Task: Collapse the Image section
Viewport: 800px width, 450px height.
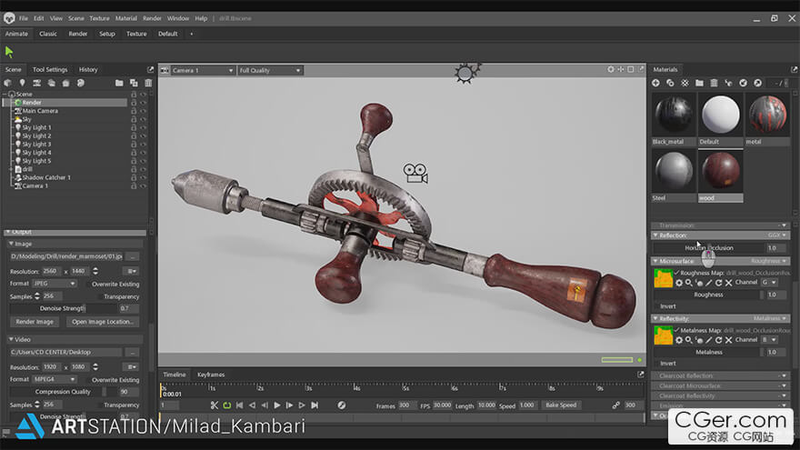Action: click(11, 244)
